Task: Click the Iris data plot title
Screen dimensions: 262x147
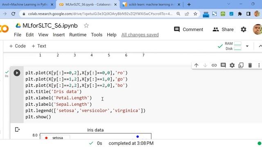Action: (95, 130)
